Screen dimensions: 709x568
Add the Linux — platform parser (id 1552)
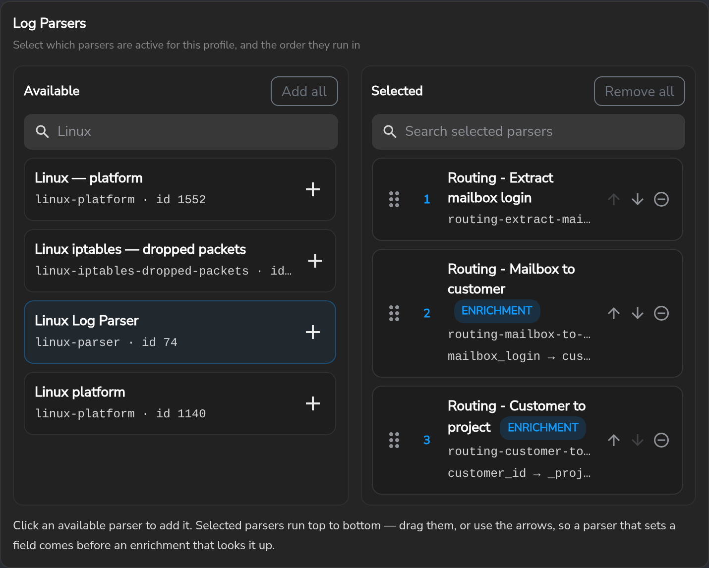click(312, 189)
